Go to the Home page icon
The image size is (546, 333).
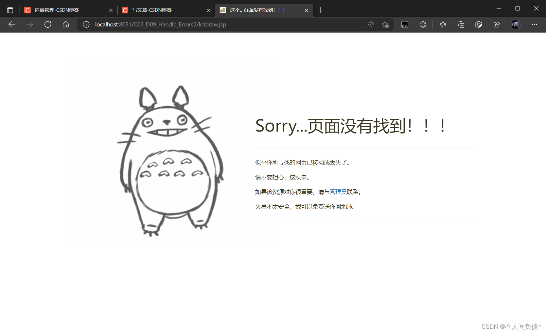click(66, 24)
